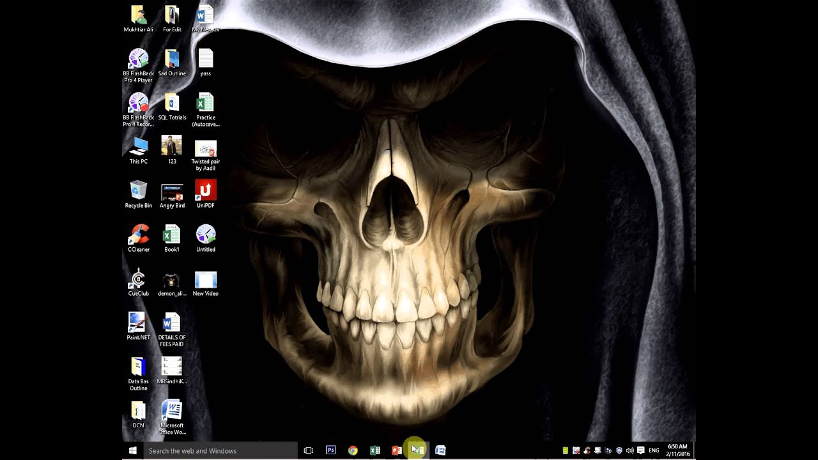Open the DCN folder
The height and width of the screenshot is (460, 818).
[x=139, y=415]
